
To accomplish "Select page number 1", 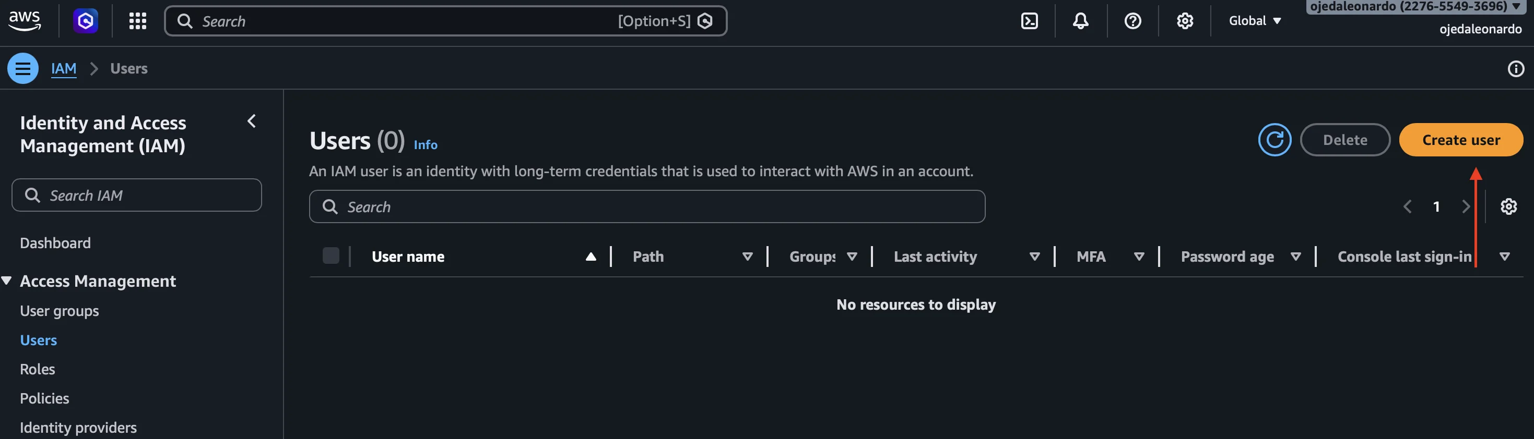I will [x=1436, y=206].
